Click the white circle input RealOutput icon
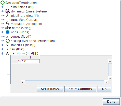Screen dimensions: 121x106 pyautogui.click(x=7, y=20)
